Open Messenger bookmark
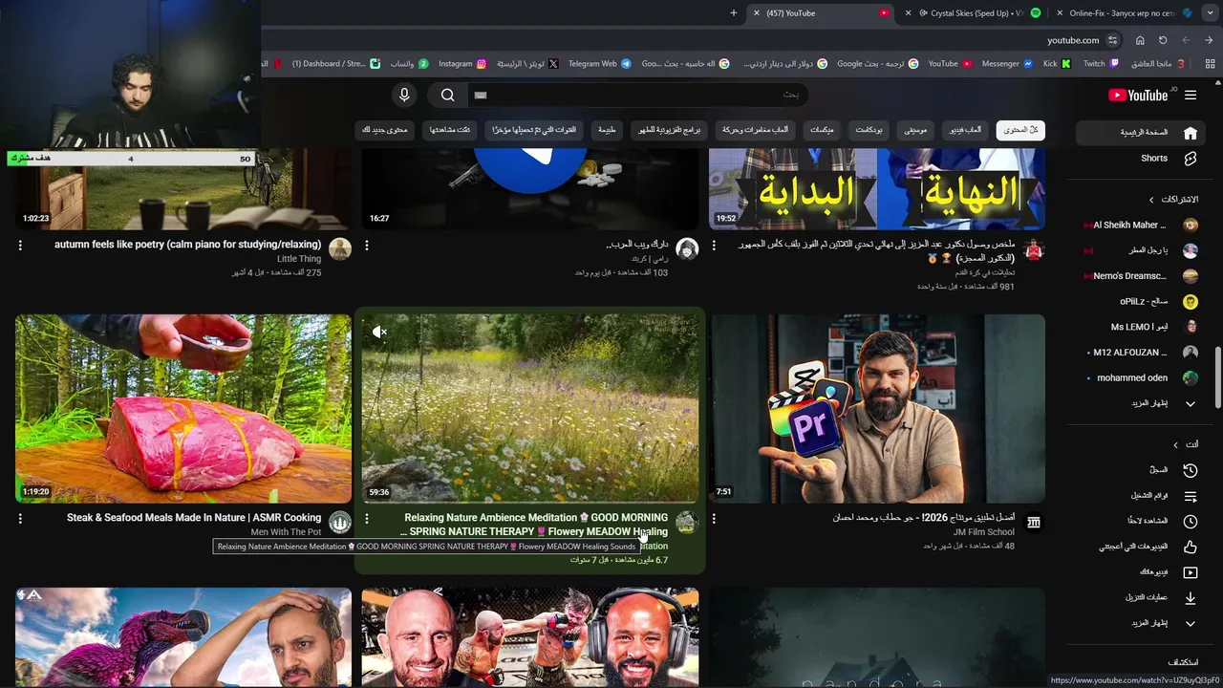Screen dimensions: 1223x688 pyautogui.click(x=1007, y=64)
